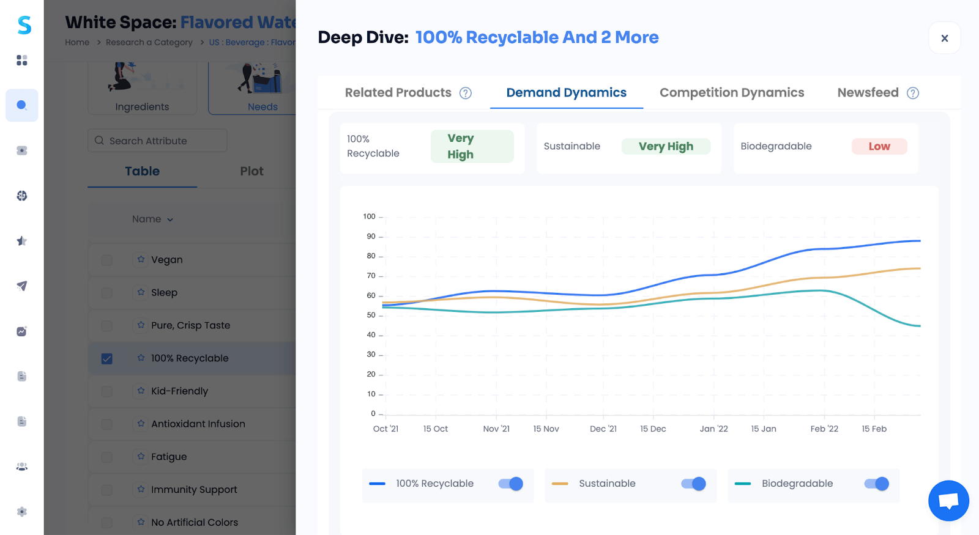Open the trend chart sidebar icon
Image resolution: width=979 pixels, height=535 pixels.
22,331
